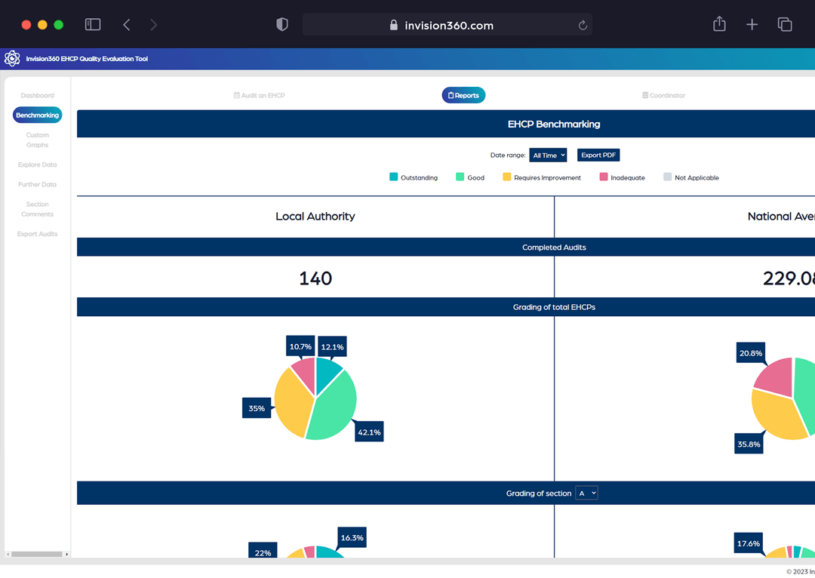Screen dimensions: 815x578
Task: Expand the Safari new tab plus control
Action: pyautogui.click(x=752, y=23)
